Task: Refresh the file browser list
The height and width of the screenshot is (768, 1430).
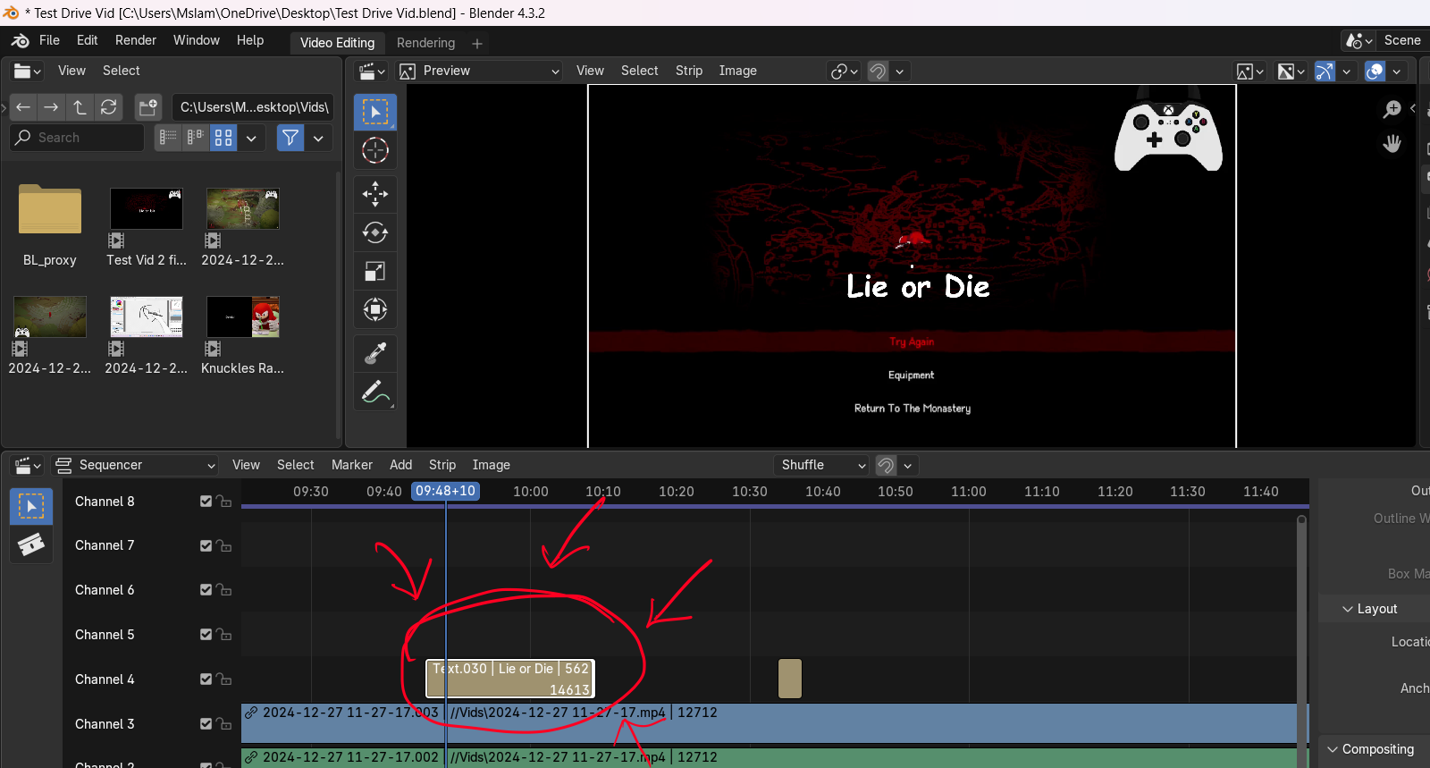Action: point(109,107)
